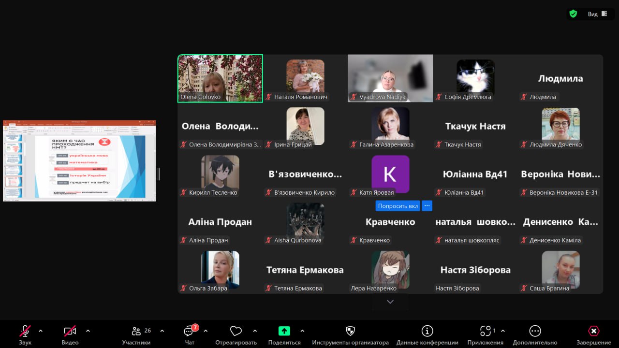
Task: Click the Попросить вкл button
Action: [398, 206]
